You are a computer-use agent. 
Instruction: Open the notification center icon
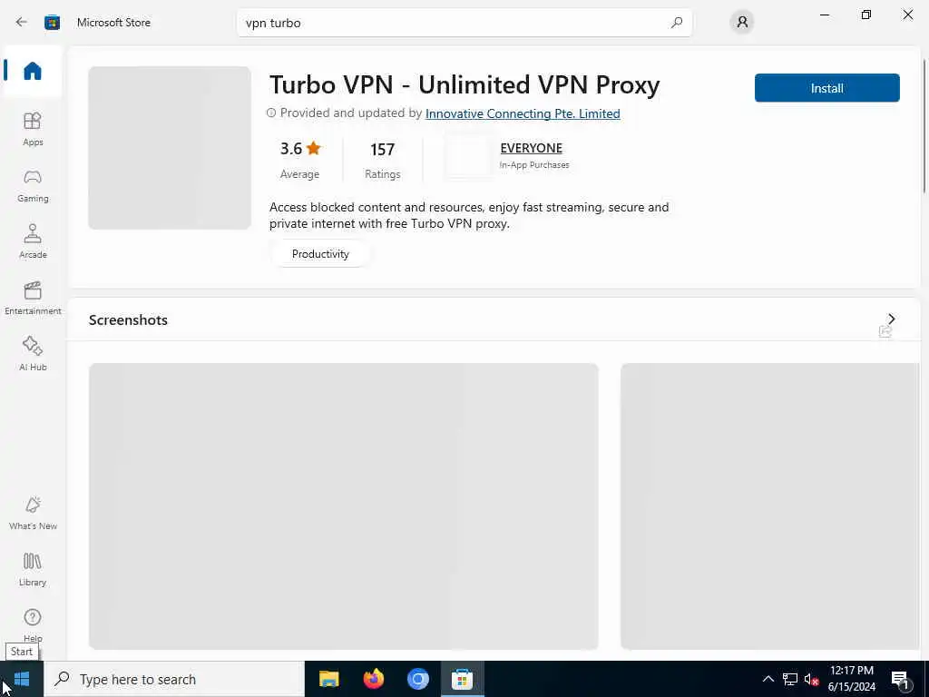[900, 679]
